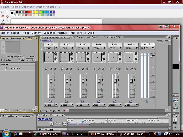183x137 pixels.
Task: Click the New Item icon in project panel
Action: coord(25,110)
